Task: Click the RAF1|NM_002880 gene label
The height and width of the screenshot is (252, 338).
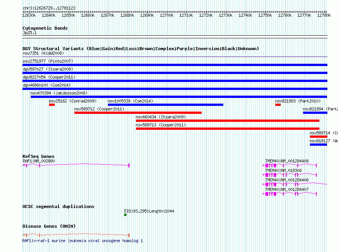Action: pos(39,161)
